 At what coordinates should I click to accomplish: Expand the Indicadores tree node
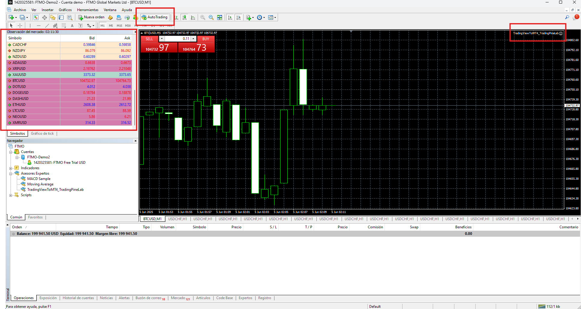click(x=11, y=168)
